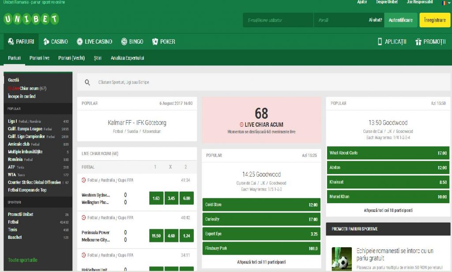Click odds 1.63 for Western Sydney

[156, 198]
